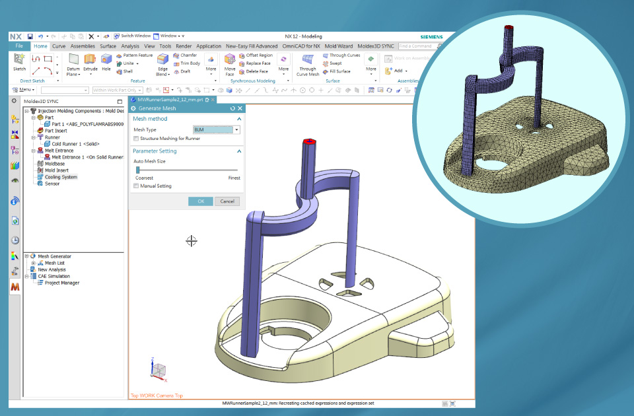The width and height of the screenshot is (634, 416).
Task: Select the Offset Region tool
Action: click(x=256, y=55)
